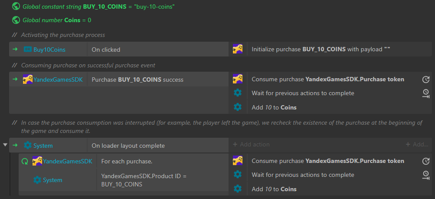435x199 pixels.
Task: Click YandexGamesSDK icon in Purchase success condition
Action: [28, 80]
